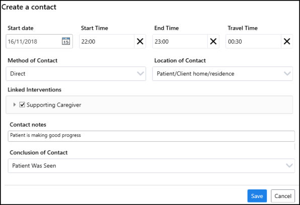
Task: Click the End Time field showing 23:00
Action: point(180,41)
